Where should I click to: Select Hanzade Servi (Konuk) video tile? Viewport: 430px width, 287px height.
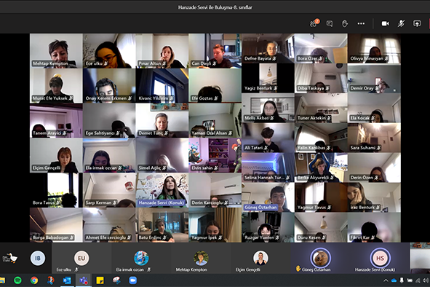point(162,190)
